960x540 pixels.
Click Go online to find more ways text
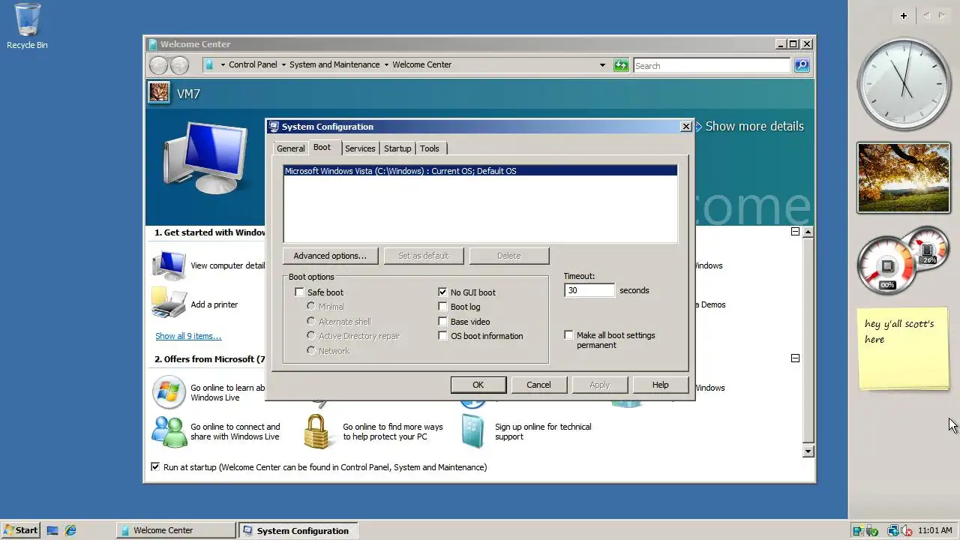[x=393, y=431]
